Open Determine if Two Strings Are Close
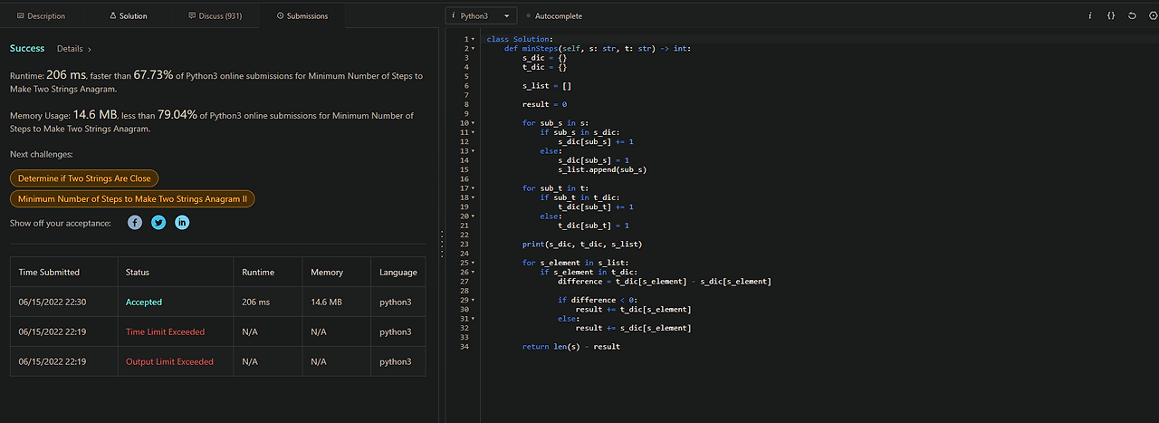Viewport: 1159px width, 423px height. [x=84, y=178]
